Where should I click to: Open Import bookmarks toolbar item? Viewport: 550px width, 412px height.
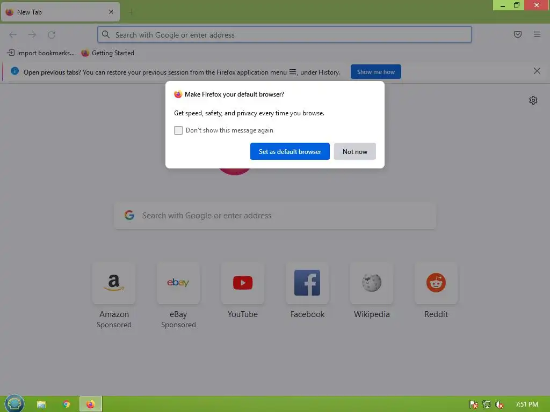pos(41,53)
